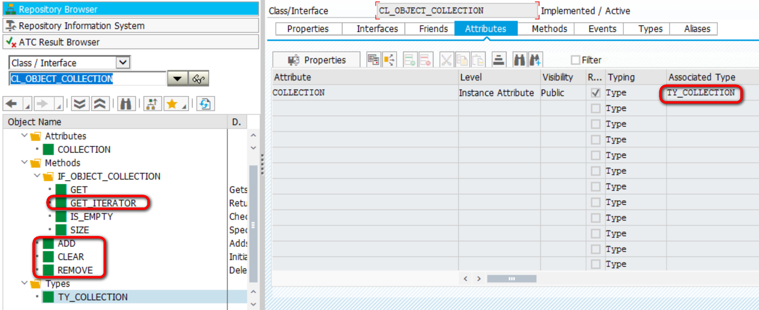Click the gold star favorites icon
The height and width of the screenshot is (310, 759).
(x=172, y=103)
